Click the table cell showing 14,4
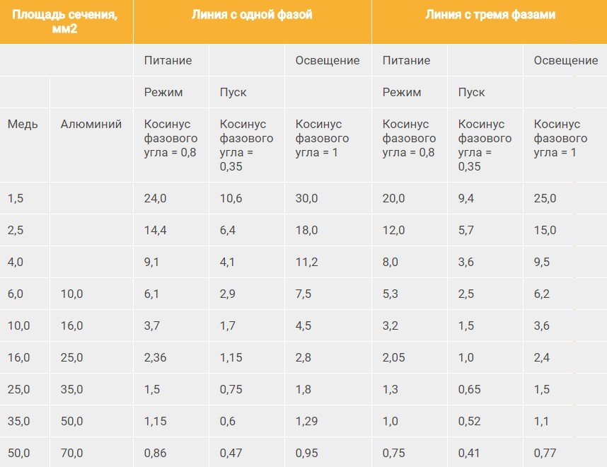This screenshot has height=467, width=607. 155,230
